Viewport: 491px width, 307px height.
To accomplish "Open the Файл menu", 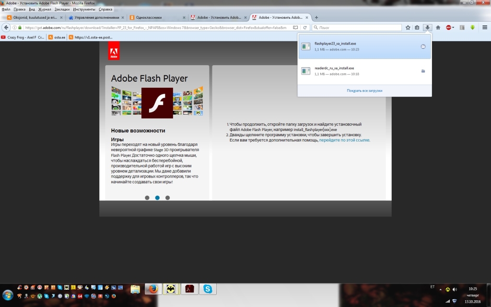I will click(x=6, y=10).
